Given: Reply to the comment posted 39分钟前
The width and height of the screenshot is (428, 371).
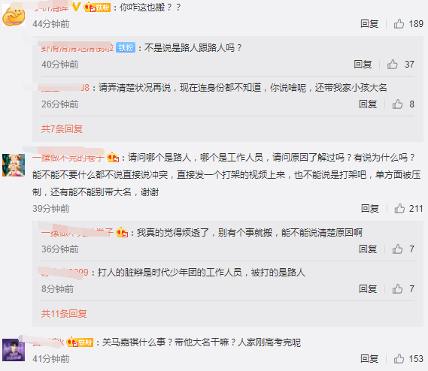Looking at the screenshot, I should 370,209.
